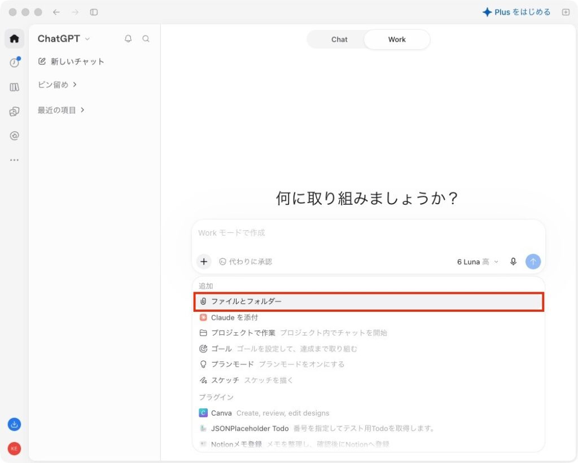Expand the ピン留め section
Viewport: 578px width, 463px height.
pyautogui.click(x=57, y=85)
